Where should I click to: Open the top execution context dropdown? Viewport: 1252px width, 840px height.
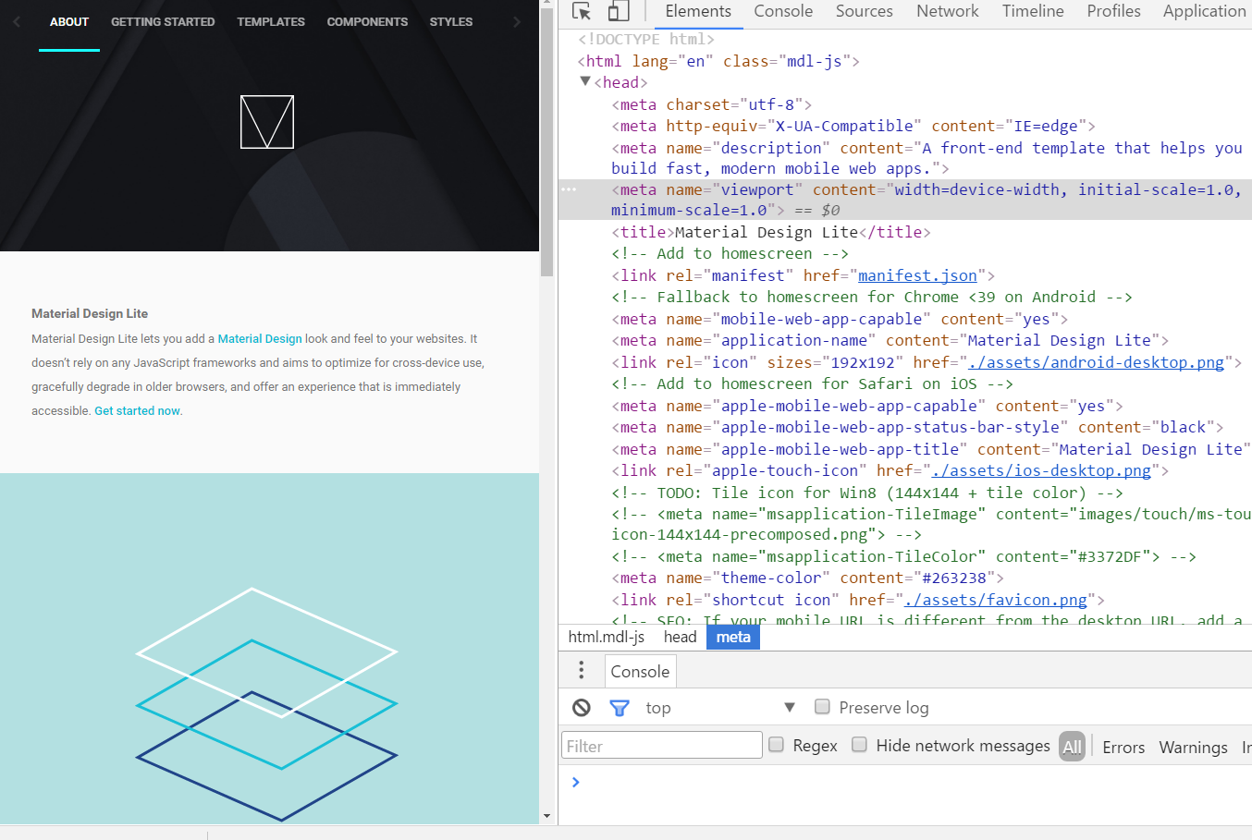[x=719, y=708]
